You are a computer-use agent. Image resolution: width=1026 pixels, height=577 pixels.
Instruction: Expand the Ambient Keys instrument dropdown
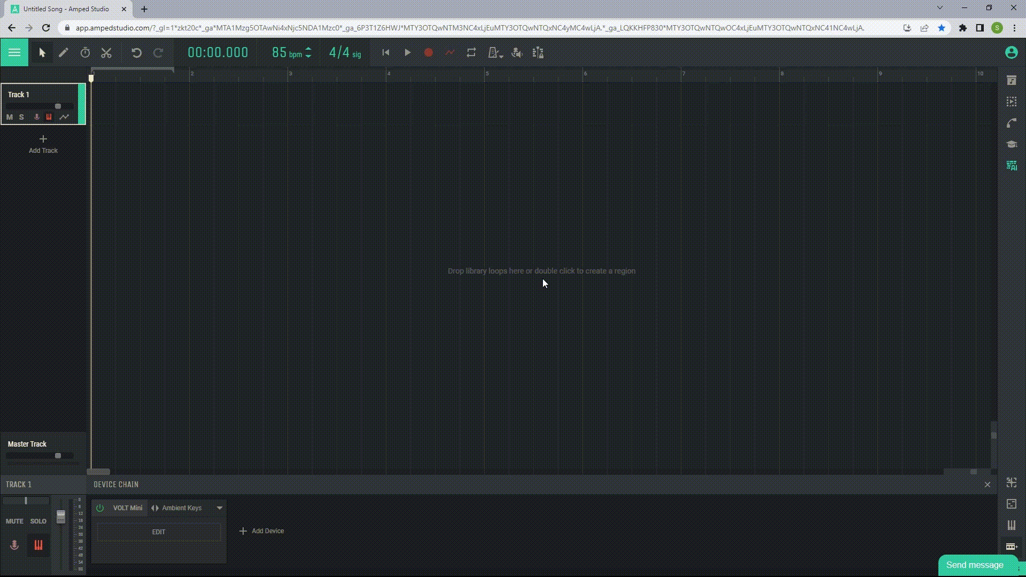pyautogui.click(x=219, y=508)
